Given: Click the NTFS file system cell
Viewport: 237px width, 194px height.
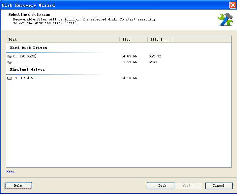Looking at the screenshot, I should pyautogui.click(x=153, y=62).
